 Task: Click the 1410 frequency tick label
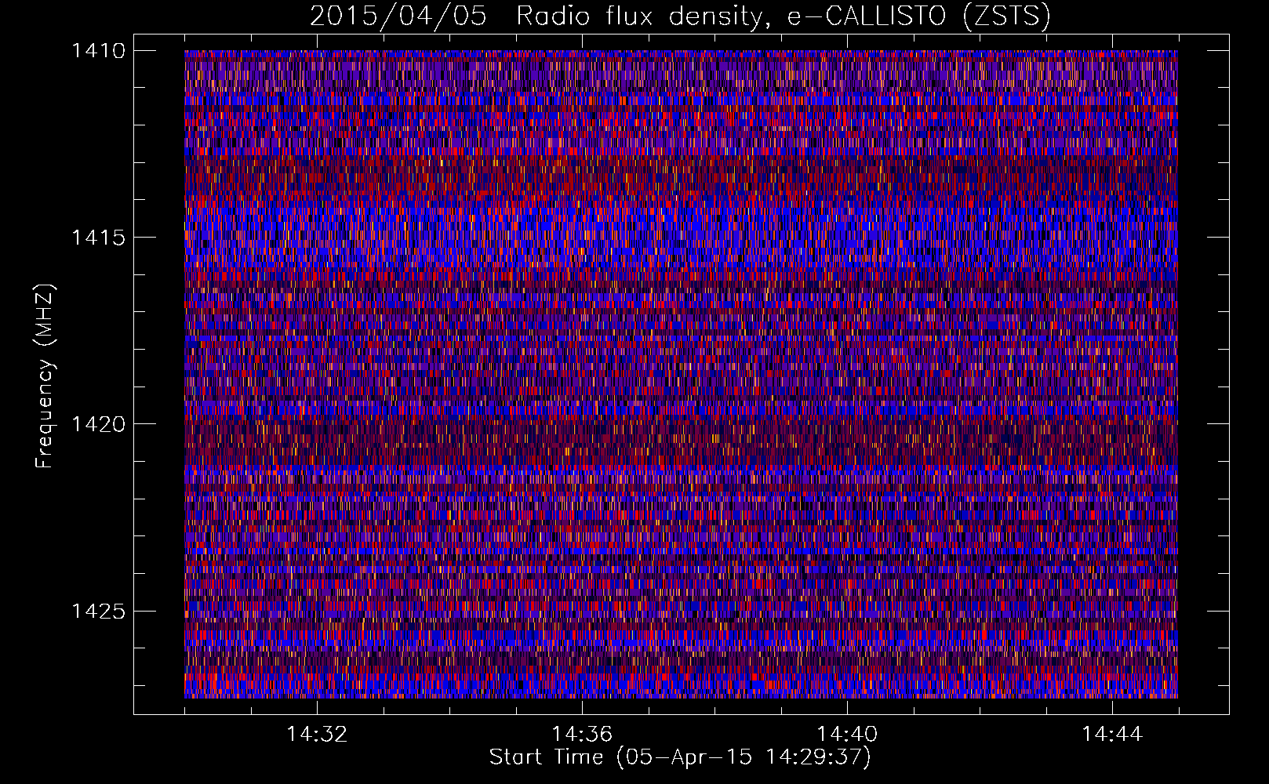[x=98, y=51]
